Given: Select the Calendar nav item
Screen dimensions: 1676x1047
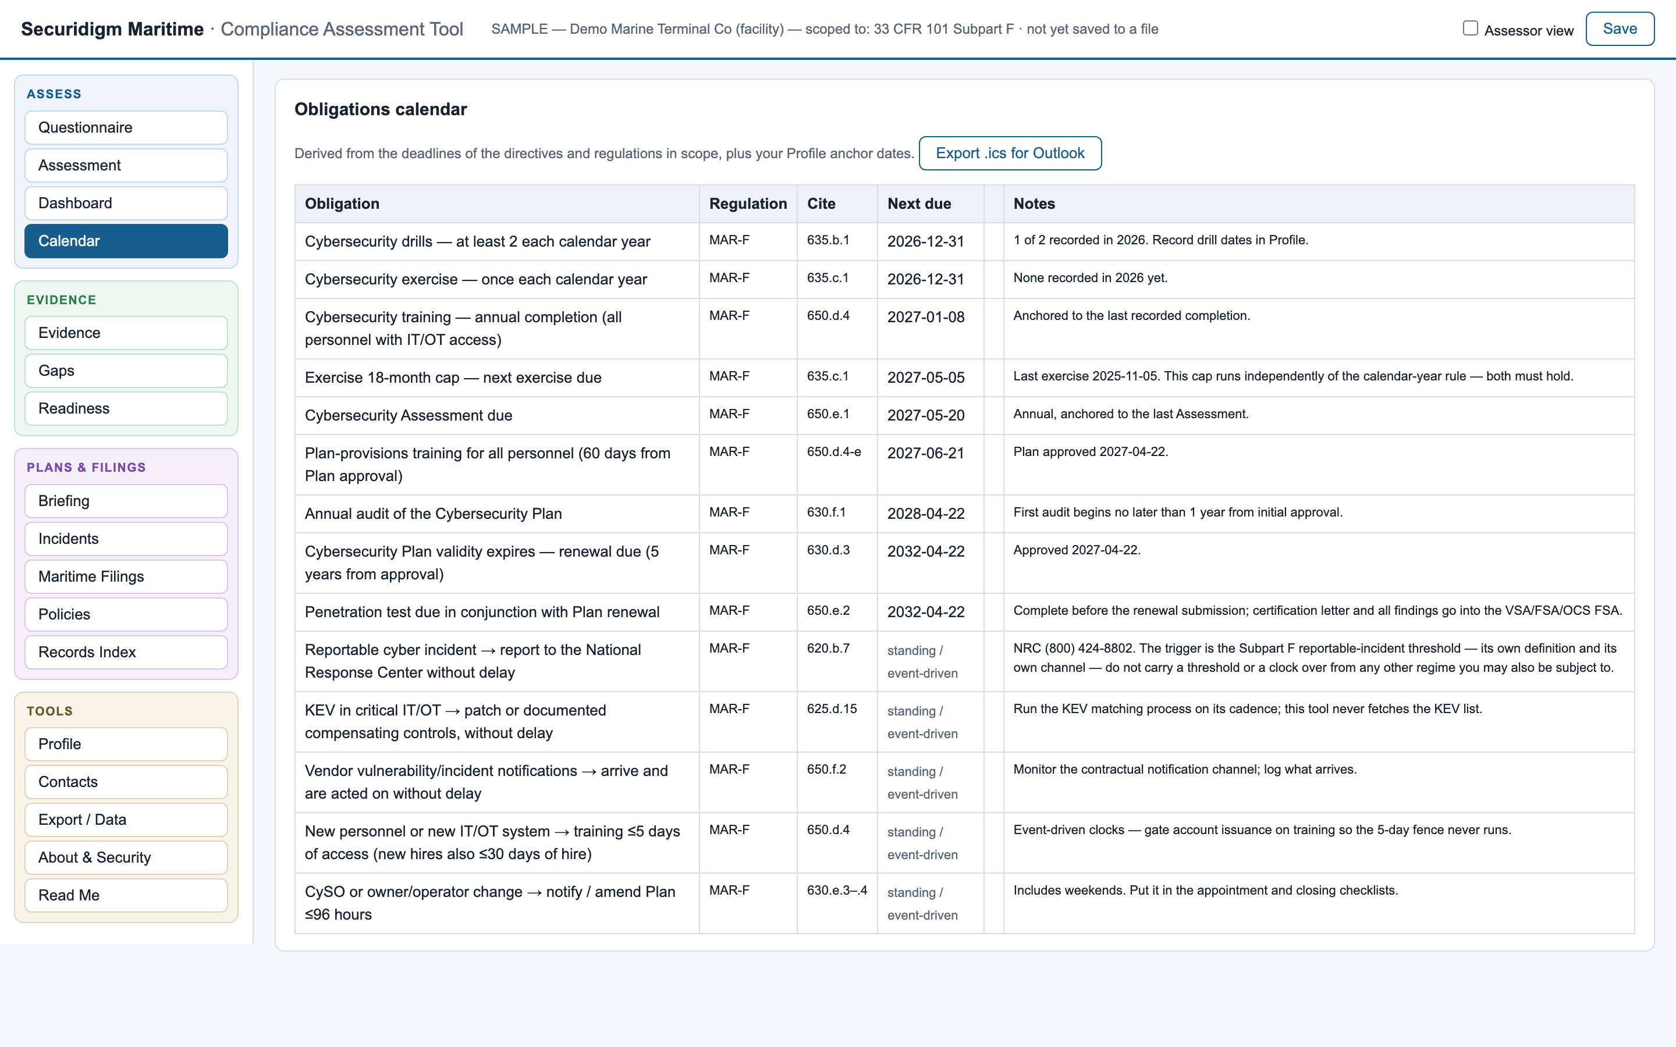Looking at the screenshot, I should pyautogui.click(x=126, y=241).
